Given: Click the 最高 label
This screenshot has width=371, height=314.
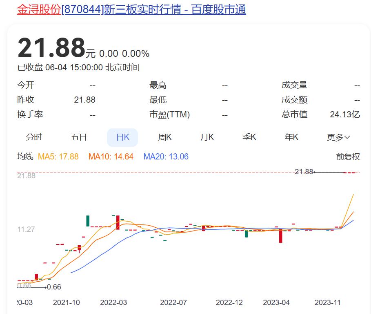Looking at the screenshot, I should point(158,85).
